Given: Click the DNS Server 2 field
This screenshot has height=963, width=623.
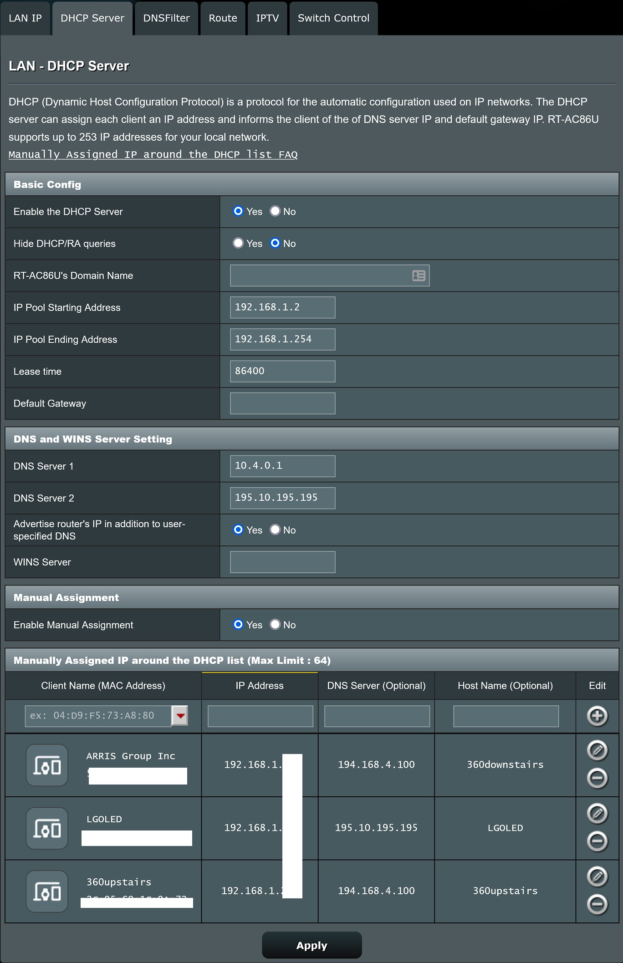Looking at the screenshot, I should pos(283,498).
